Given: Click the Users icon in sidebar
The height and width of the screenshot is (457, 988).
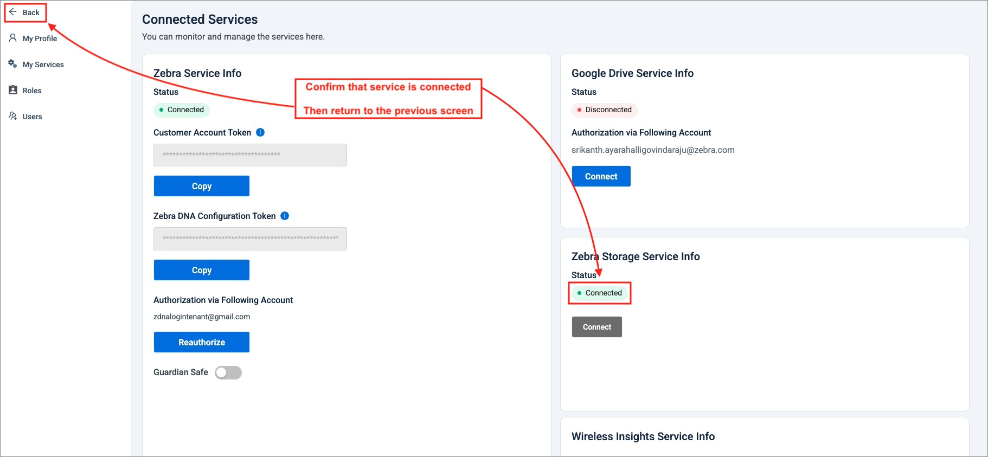Looking at the screenshot, I should (x=13, y=116).
